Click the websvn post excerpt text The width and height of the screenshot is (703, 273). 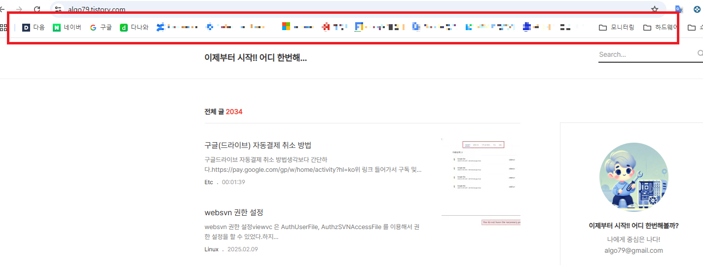pos(312,232)
